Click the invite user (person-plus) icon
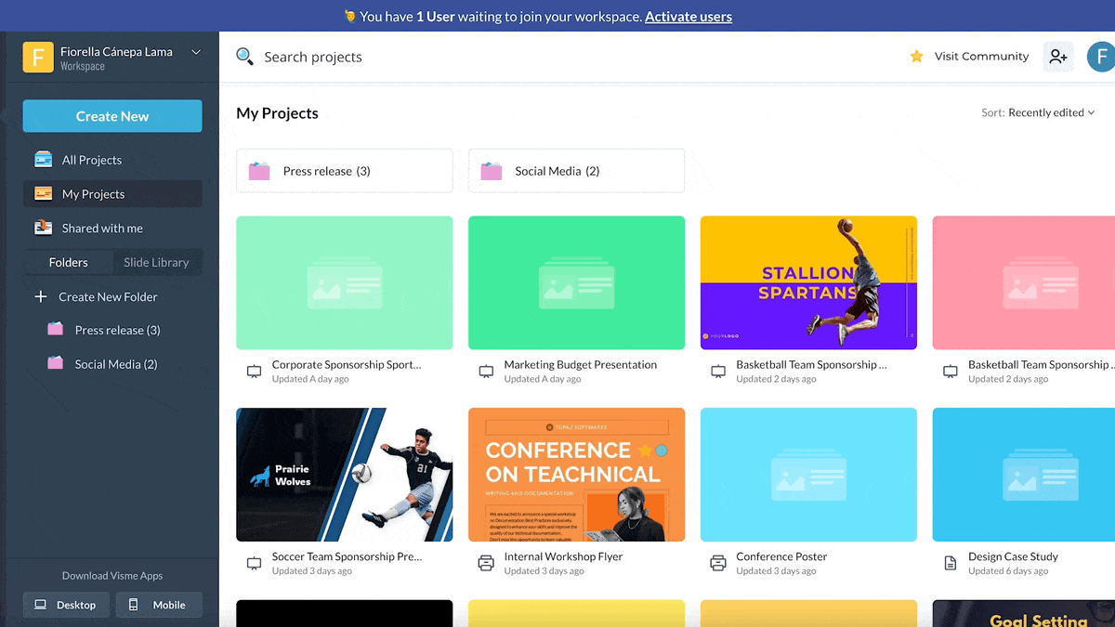The height and width of the screenshot is (627, 1115). click(x=1058, y=56)
